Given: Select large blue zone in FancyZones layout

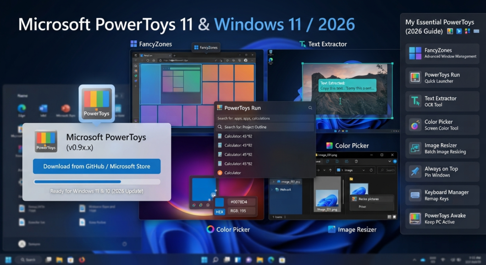Looking at the screenshot, I should click(x=150, y=84).
